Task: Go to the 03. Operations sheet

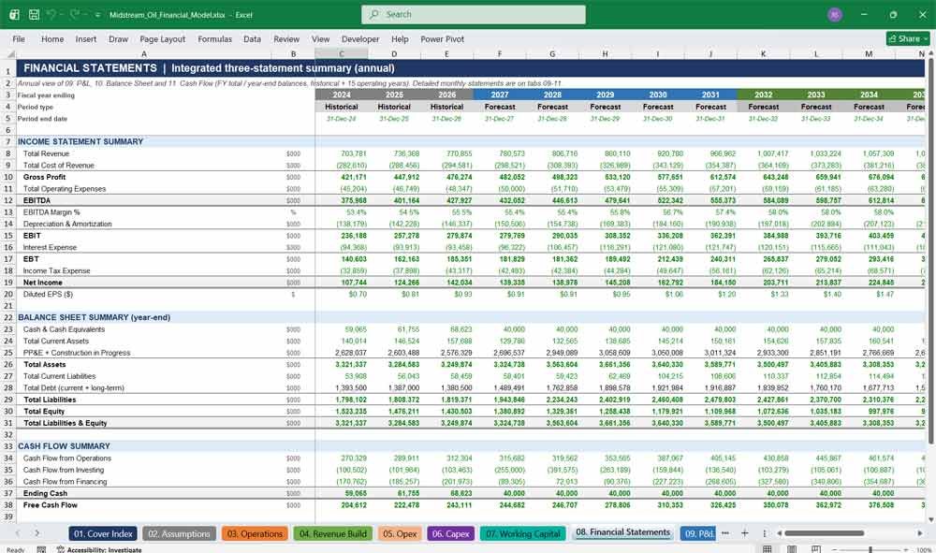Action: tap(255, 533)
